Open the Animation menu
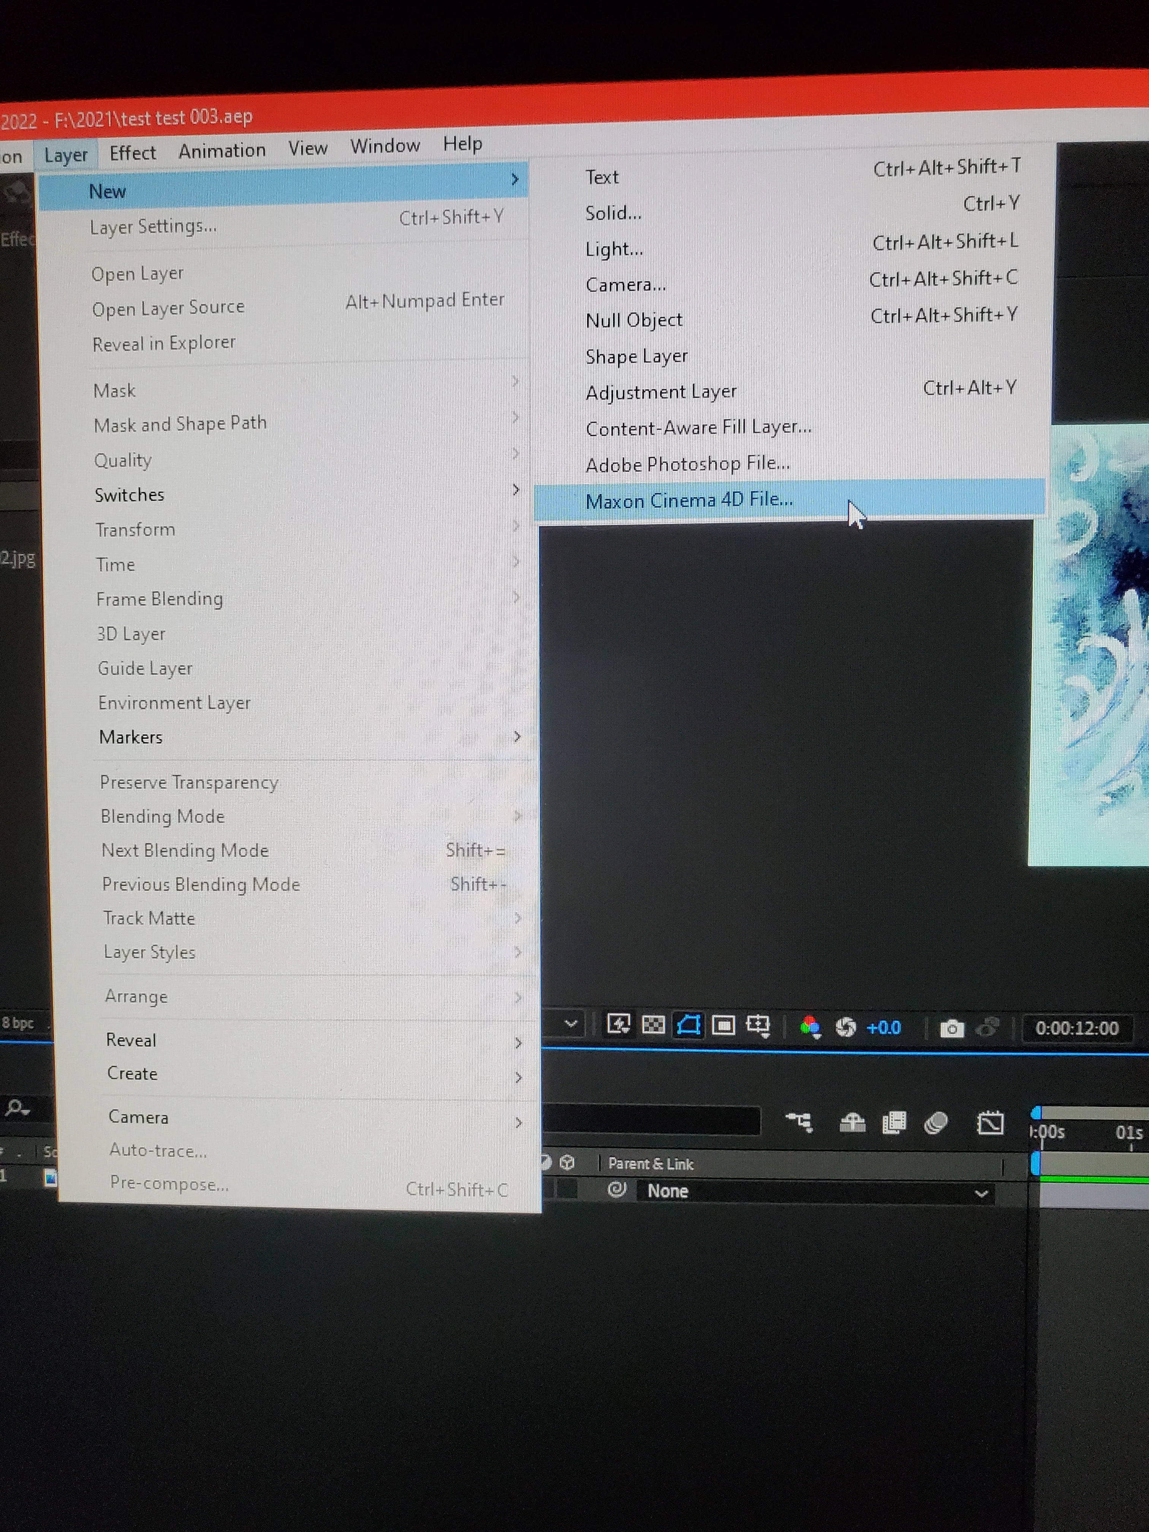This screenshot has height=1532, width=1149. 222,150
